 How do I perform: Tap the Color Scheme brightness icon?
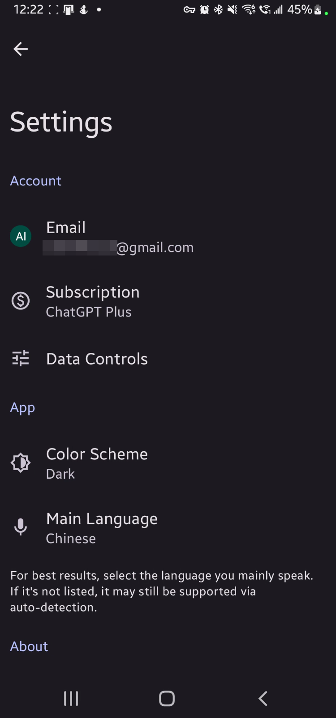point(21,463)
